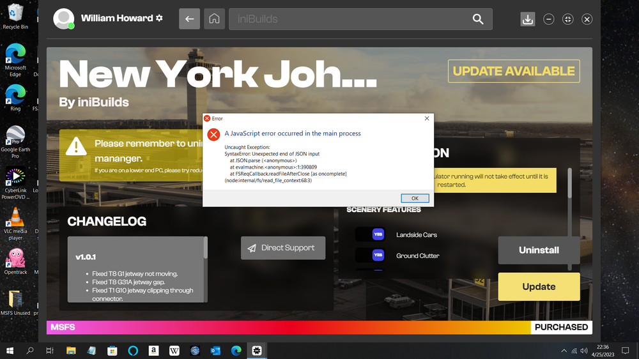Click the back arrow navigation button
The height and width of the screenshot is (359, 639).
[189, 19]
